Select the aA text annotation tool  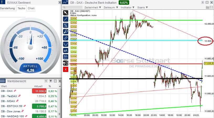pyautogui.click(x=66, y=50)
